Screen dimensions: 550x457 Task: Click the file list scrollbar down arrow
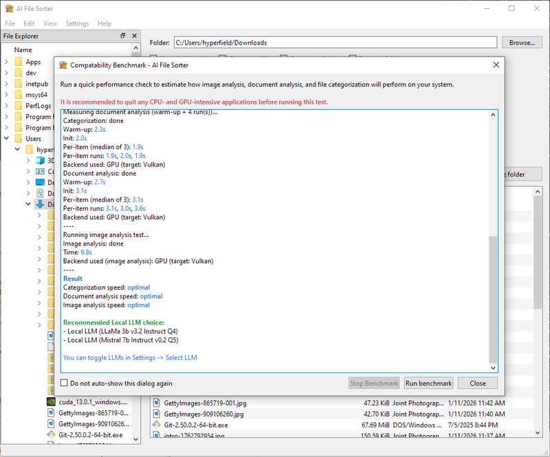(538, 433)
